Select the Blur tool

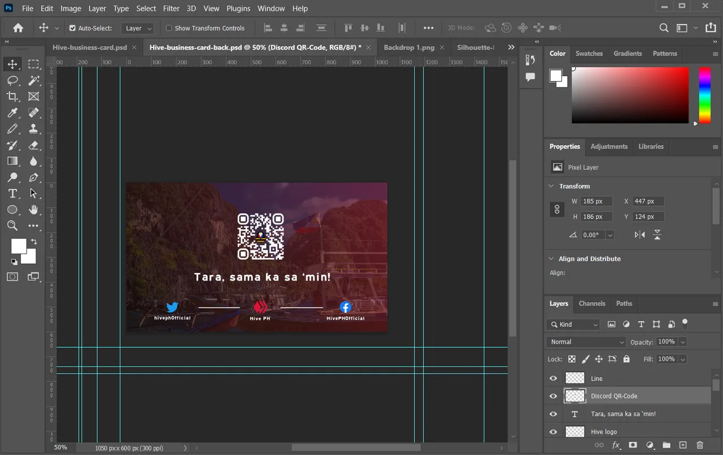coord(34,161)
